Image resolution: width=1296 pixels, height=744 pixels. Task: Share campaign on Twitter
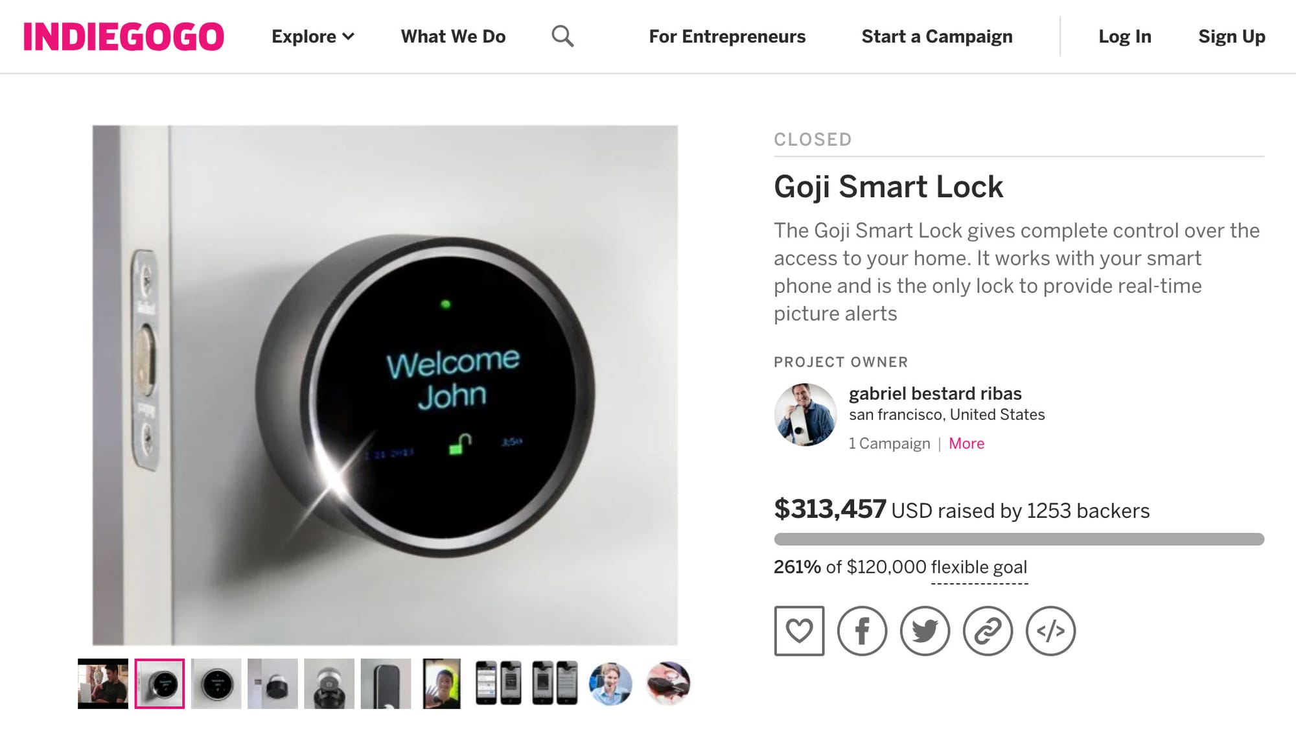(x=925, y=631)
